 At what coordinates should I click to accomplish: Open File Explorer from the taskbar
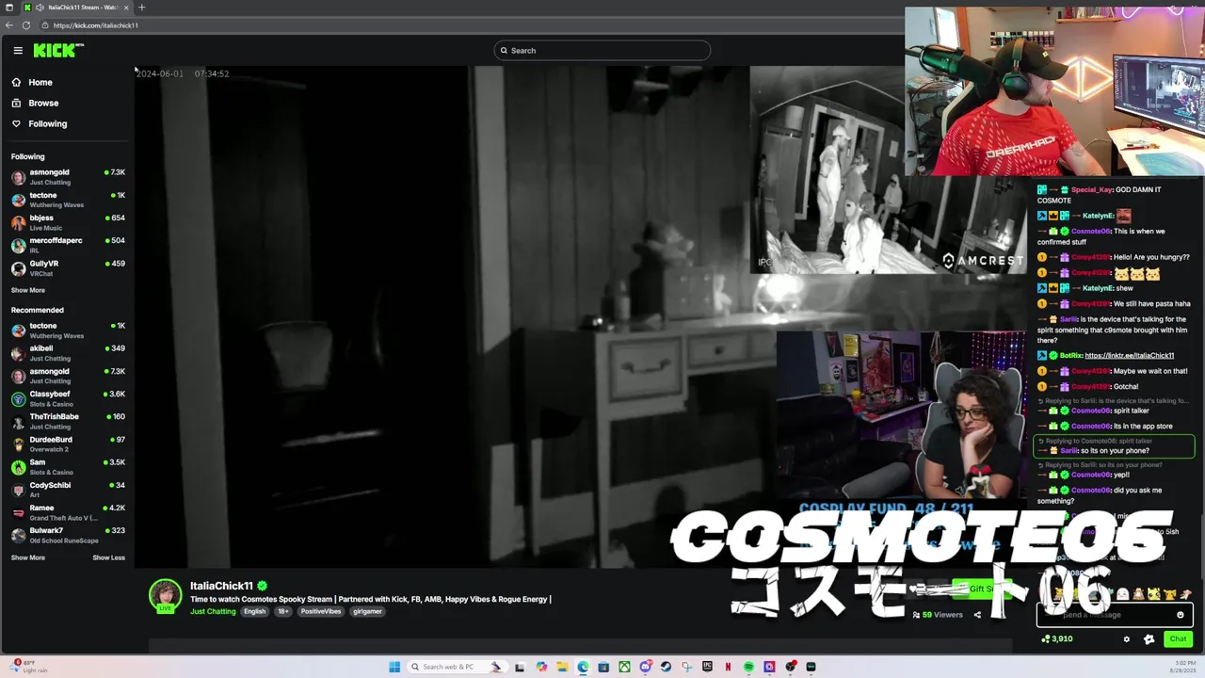[x=562, y=667]
